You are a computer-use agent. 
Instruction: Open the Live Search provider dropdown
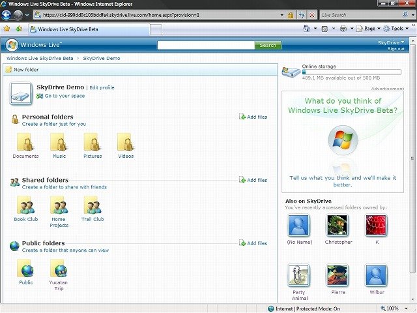(x=412, y=15)
